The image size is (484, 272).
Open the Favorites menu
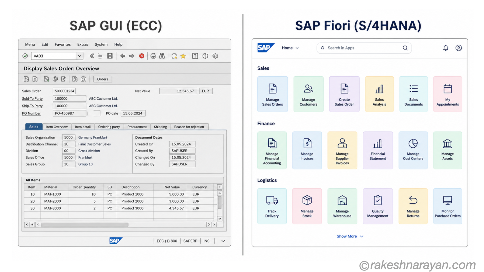pyautogui.click(x=63, y=44)
